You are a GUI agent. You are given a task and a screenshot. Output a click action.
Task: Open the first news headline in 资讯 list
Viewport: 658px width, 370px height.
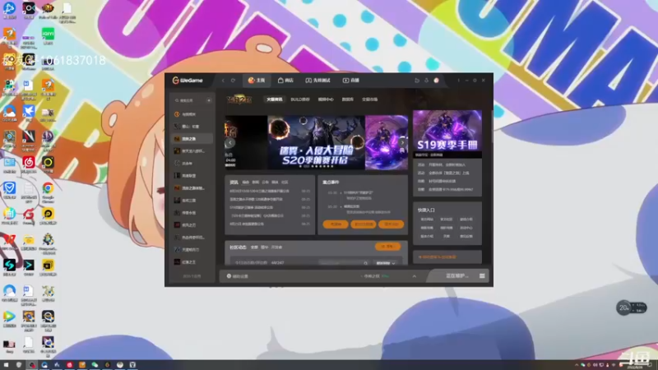pos(259,191)
